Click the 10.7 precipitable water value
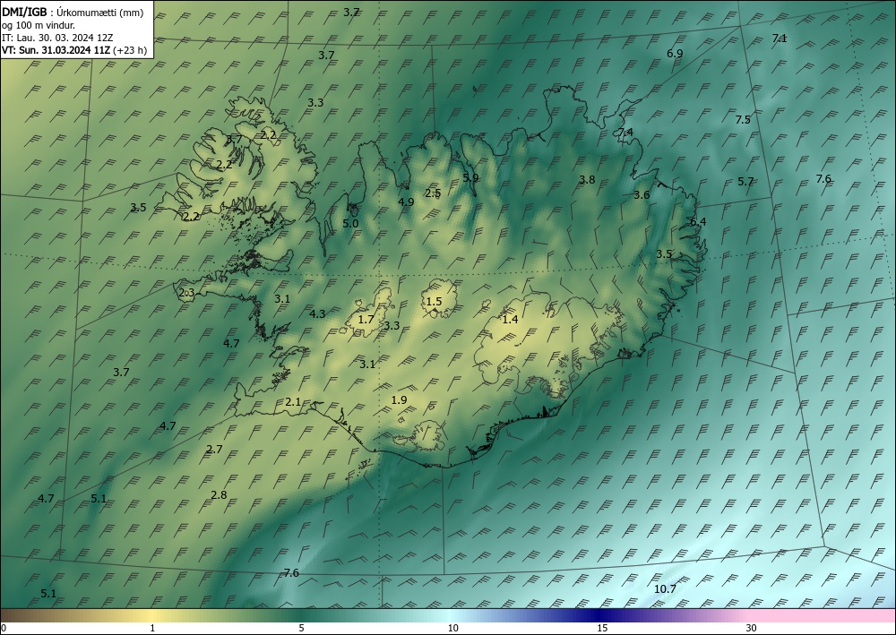 (665, 588)
